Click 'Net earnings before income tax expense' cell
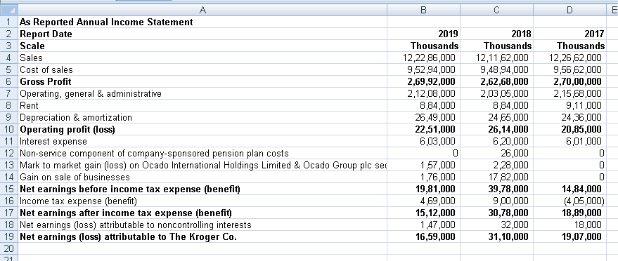 click(x=202, y=189)
